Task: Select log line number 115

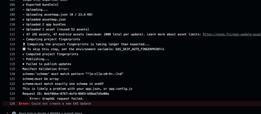Action: (12, 49)
